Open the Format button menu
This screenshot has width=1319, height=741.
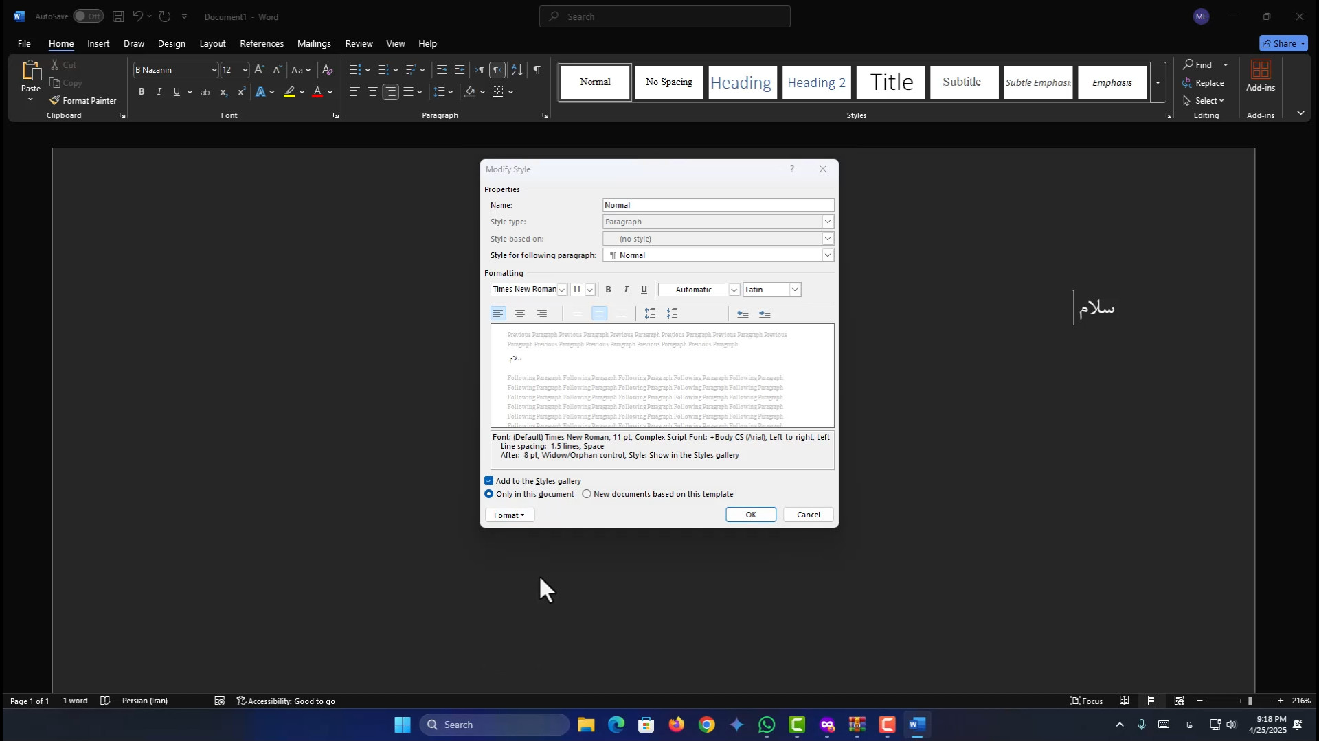tap(509, 515)
